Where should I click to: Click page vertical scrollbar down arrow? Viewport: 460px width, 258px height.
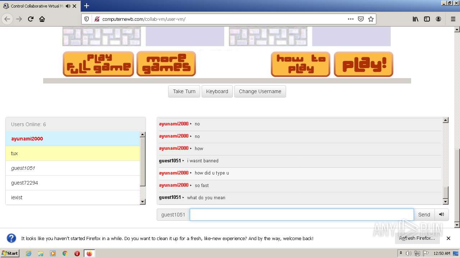tap(457, 225)
